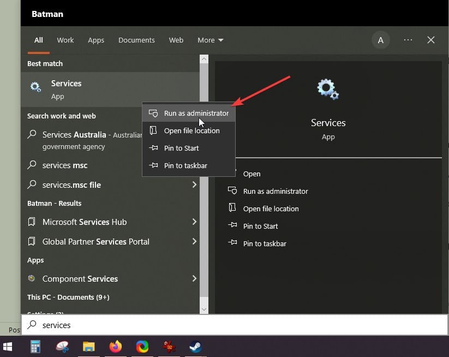Click the search box containing "services"
The width and height of the screenshot is (449, 357).
point(234,325)
